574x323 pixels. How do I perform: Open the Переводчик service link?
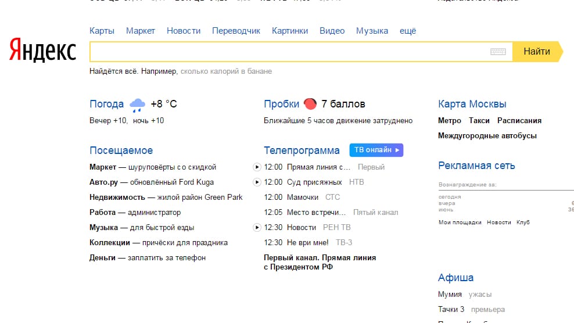[236, 31]
